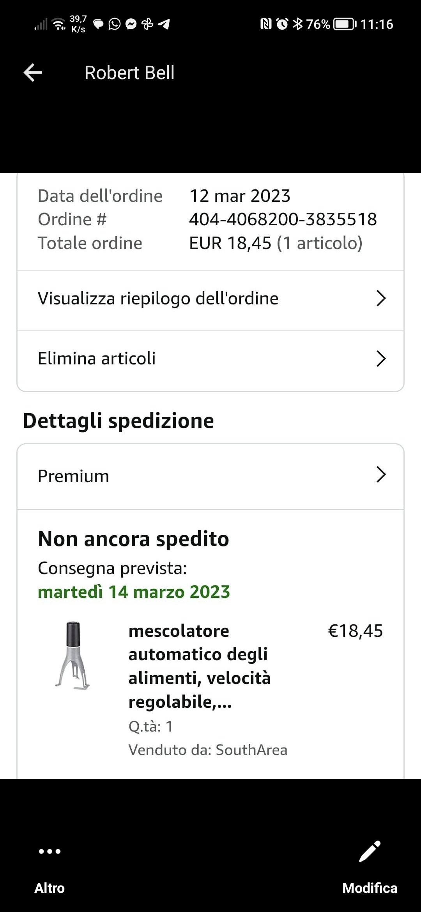Tap the back arrow icon

[33, 73]
